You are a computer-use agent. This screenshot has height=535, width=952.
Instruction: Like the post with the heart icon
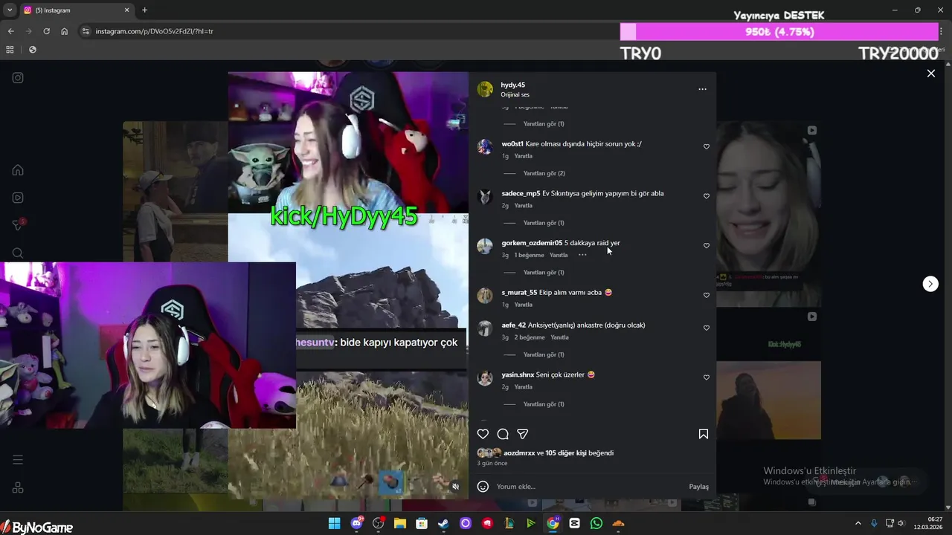tap(483, 434)
